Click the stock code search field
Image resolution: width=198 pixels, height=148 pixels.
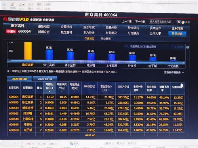pyautogui.click(x=163, y=22)
